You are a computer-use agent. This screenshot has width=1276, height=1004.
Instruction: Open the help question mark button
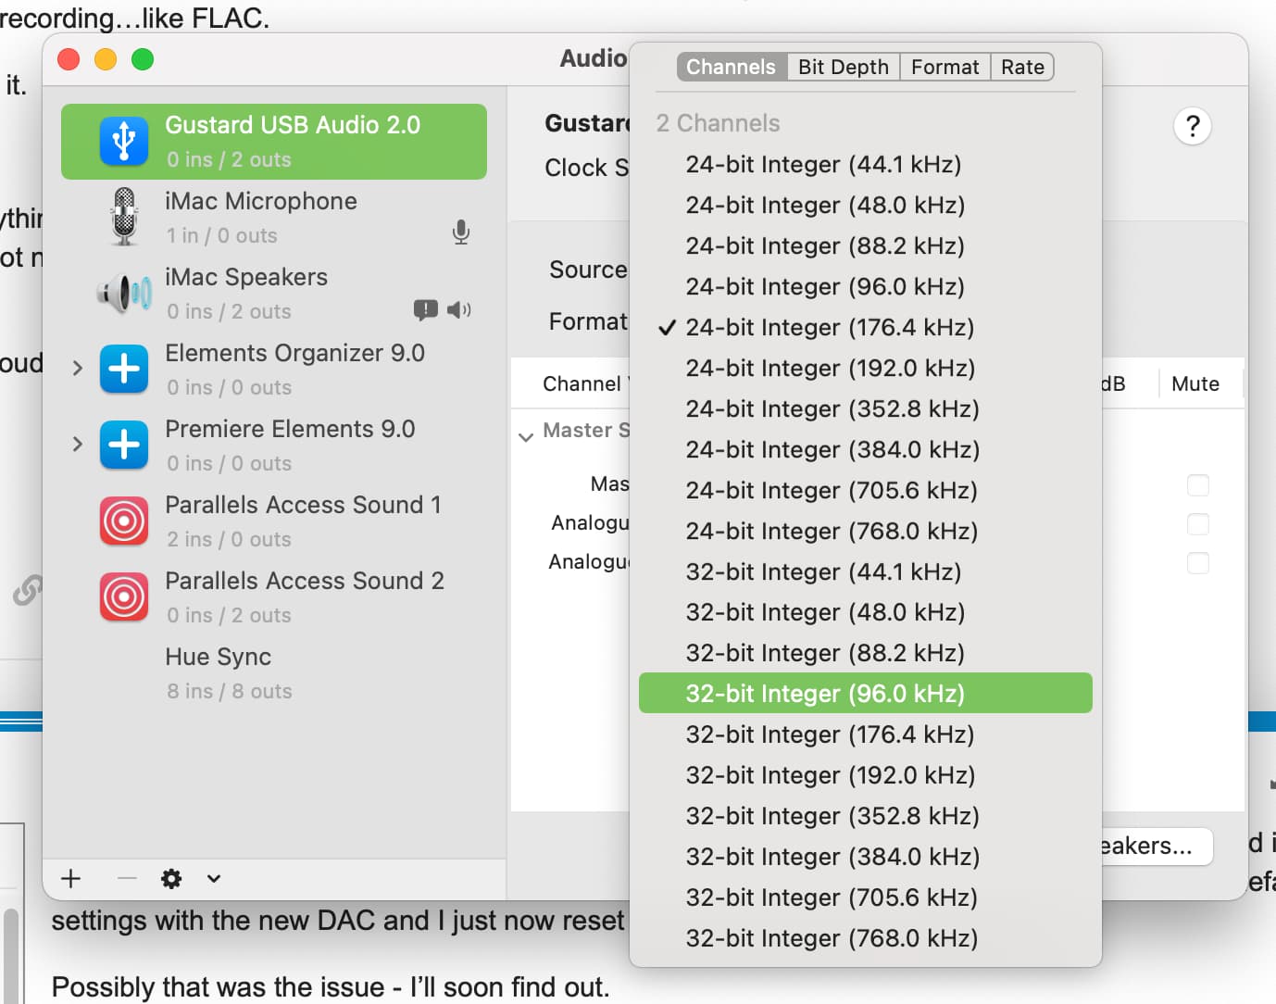click(x=1193, y=126)
